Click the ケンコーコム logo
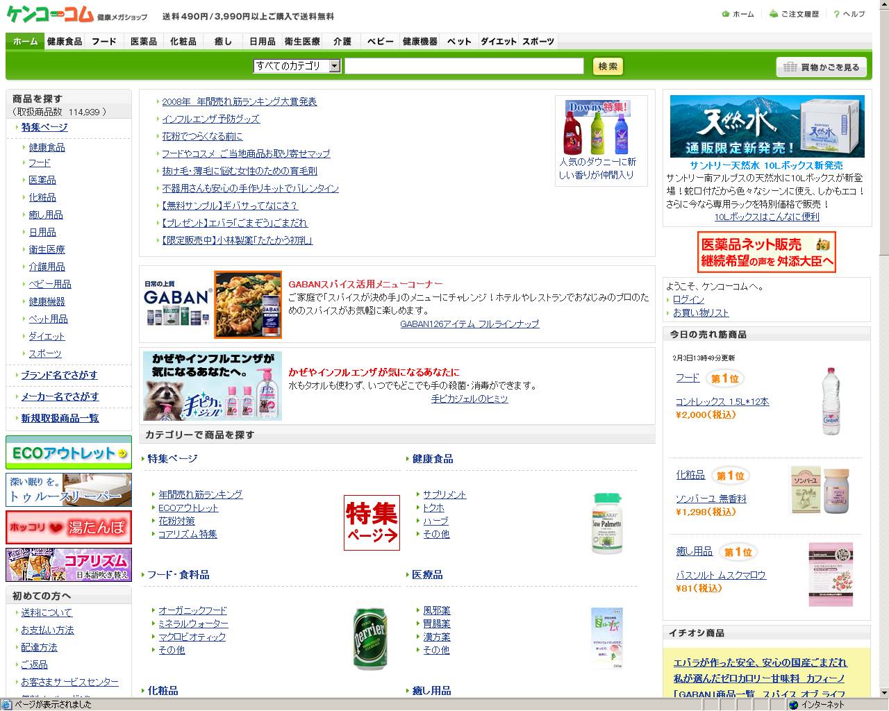 (x=50, y=14)
